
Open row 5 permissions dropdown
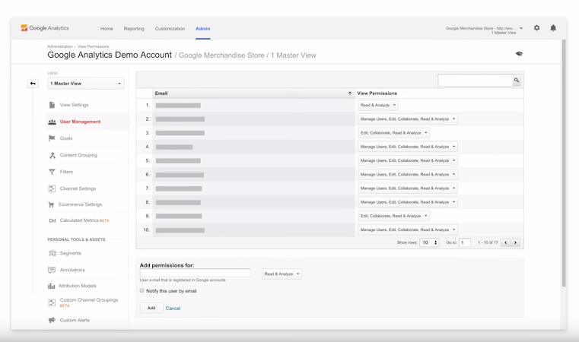pos(408,161)
